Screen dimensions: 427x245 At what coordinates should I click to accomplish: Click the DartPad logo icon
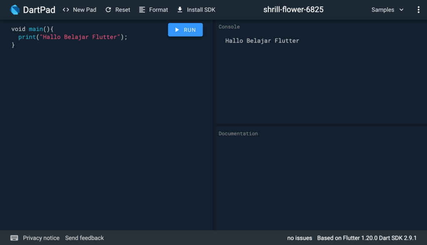pyautogui.click(x=15, y=10)
